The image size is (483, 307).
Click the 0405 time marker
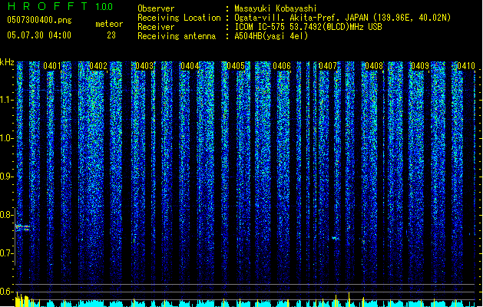tap(236, 66)
